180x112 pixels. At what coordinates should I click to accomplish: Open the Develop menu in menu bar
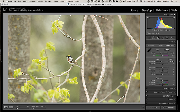tap(32, 1)
